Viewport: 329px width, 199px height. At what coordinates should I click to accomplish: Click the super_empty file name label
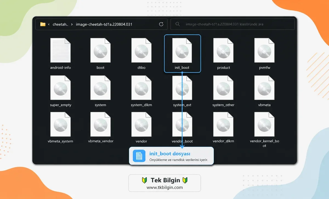click(61, 105)
